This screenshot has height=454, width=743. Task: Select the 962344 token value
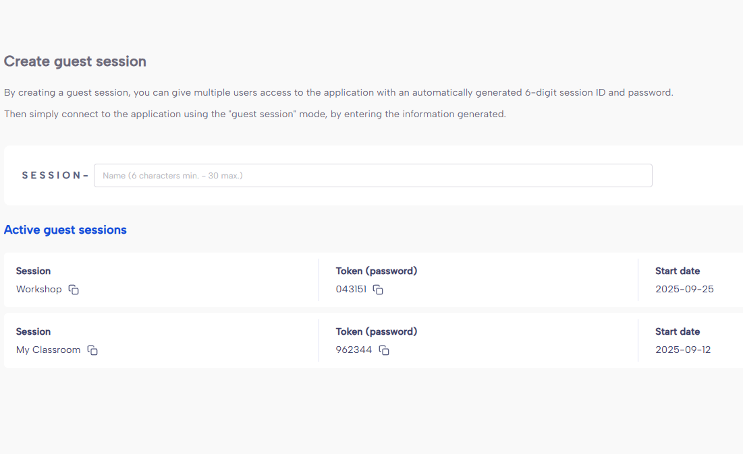(x=354, y=350)
